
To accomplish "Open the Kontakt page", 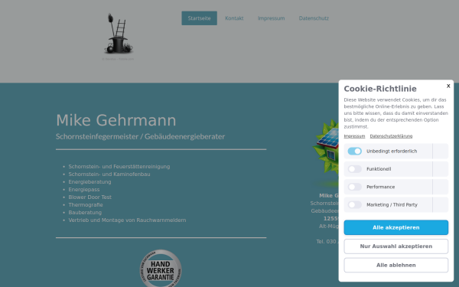I will point(234,18).
